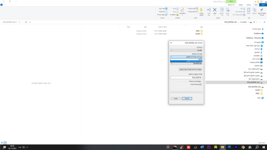Open the Share (שיתוף) ribbon tab
Image resolution: width=267 pixels, height=150 pixels.
tap(249, 5)
